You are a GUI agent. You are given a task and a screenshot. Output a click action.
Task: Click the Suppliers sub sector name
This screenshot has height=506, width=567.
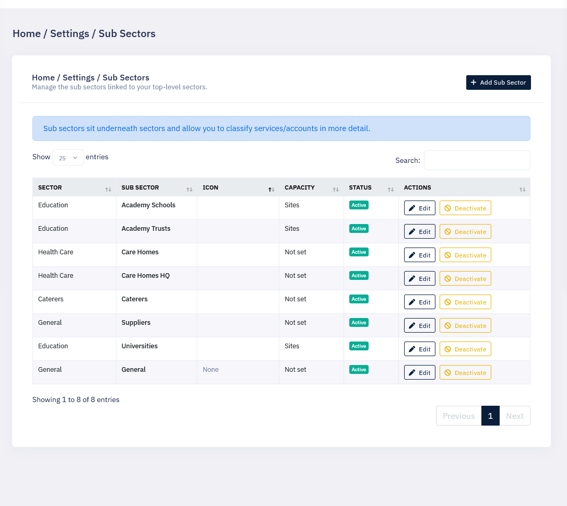click(x=136, y=323)
